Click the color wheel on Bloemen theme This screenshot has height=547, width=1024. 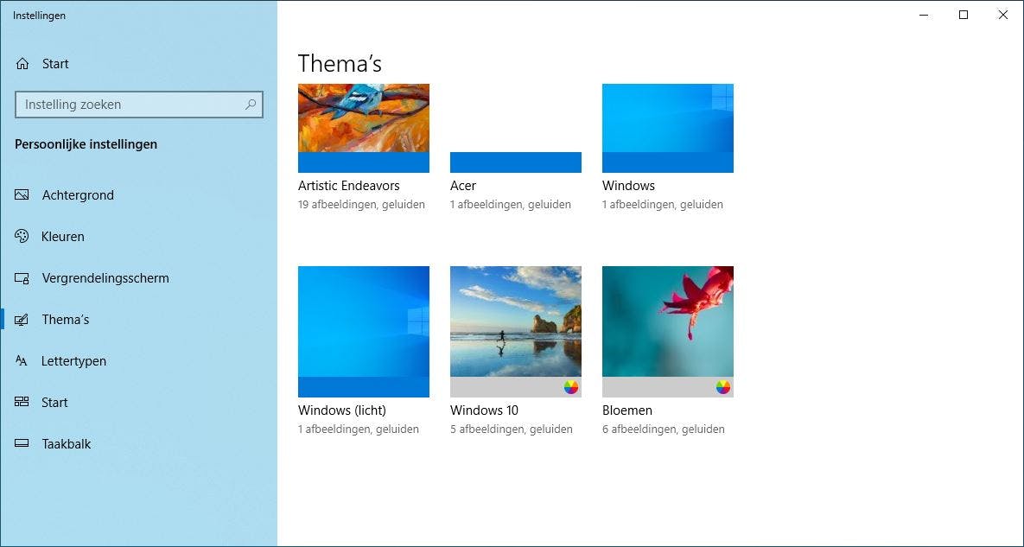[x=723, y=387]
